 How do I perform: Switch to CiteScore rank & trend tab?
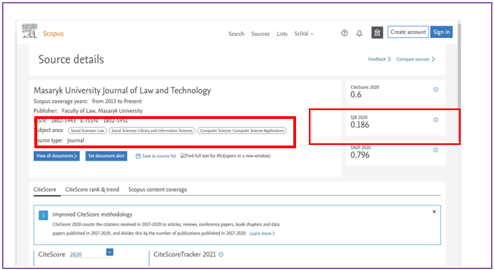[x=92, y=190]
